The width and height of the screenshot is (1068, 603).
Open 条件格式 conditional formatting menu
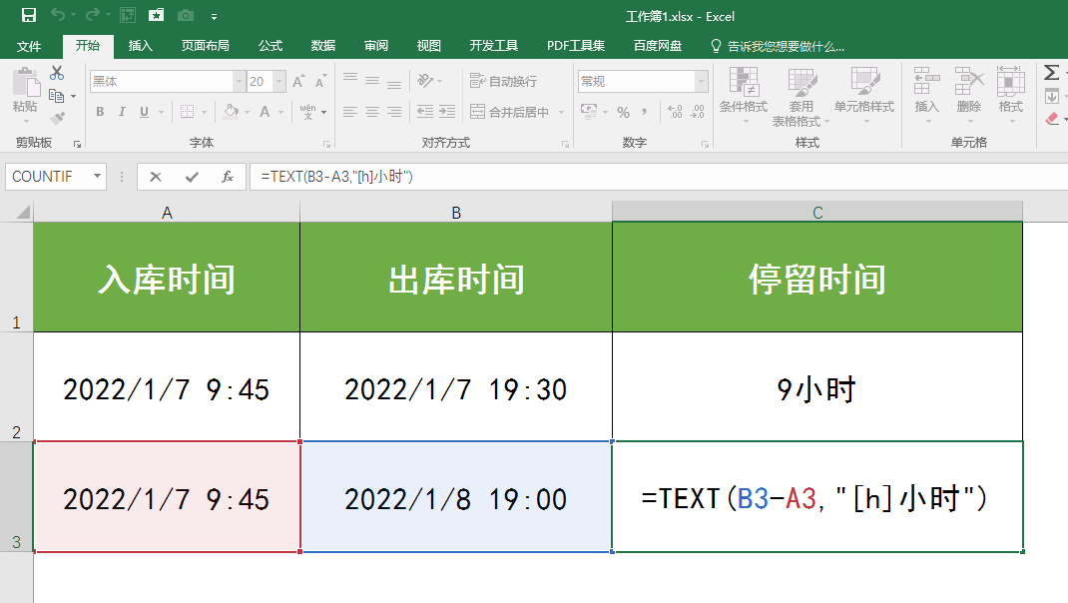(743, 96)
